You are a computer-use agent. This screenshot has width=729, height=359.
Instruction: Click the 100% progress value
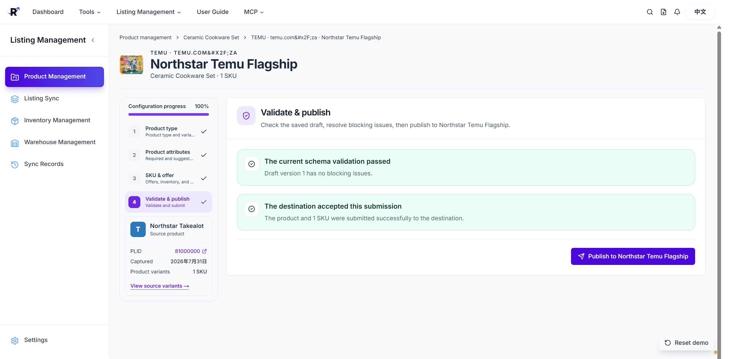tap(202, 106)
